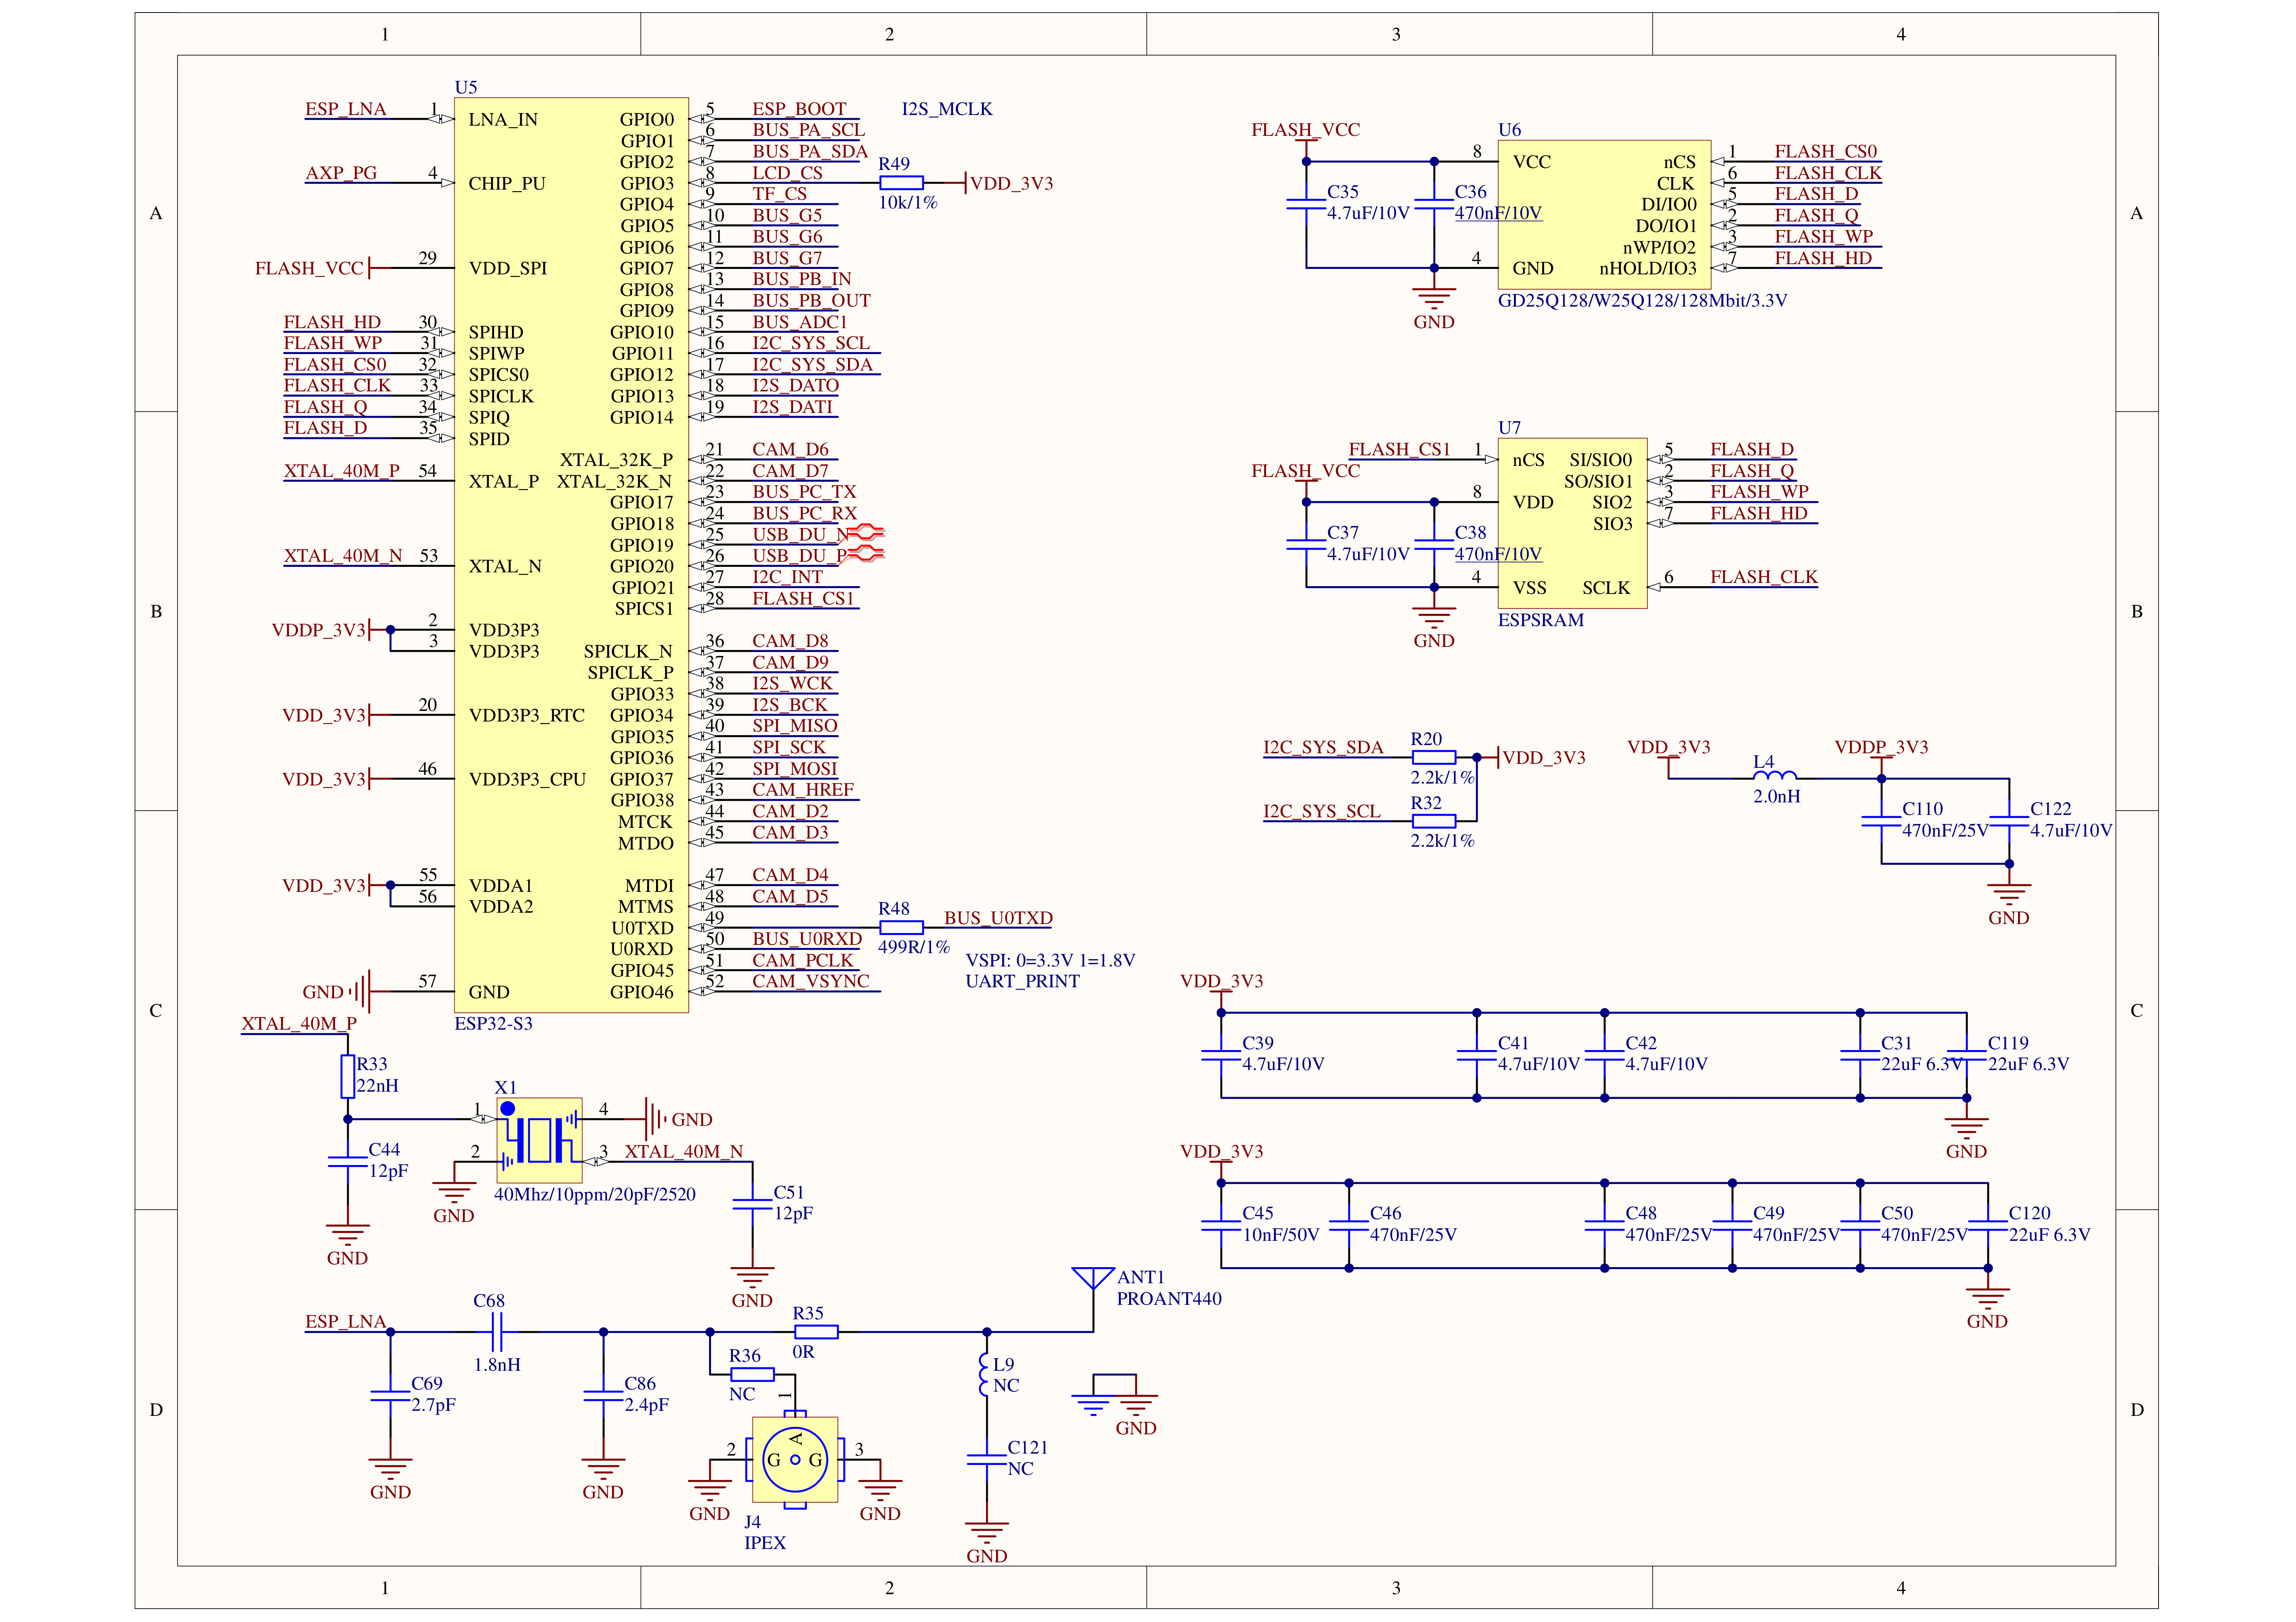Select the U5 ESP32-S3 chip body
This screenshot has width=2296, height=1622.
tap(571, 555)
